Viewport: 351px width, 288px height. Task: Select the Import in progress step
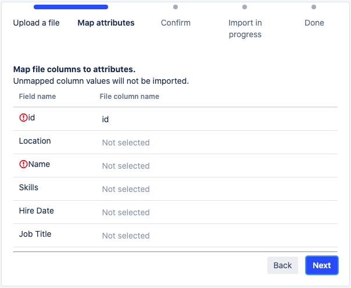coord(245,29)
